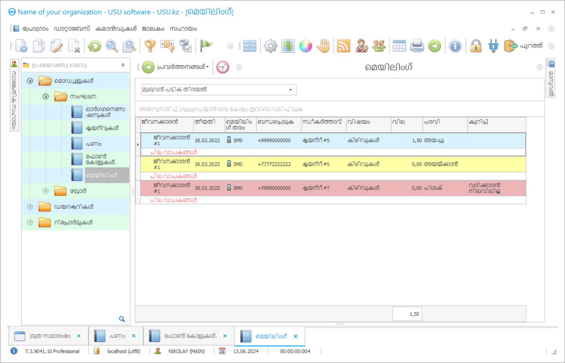Select the row with phone +77772222222

pos(274,164)
